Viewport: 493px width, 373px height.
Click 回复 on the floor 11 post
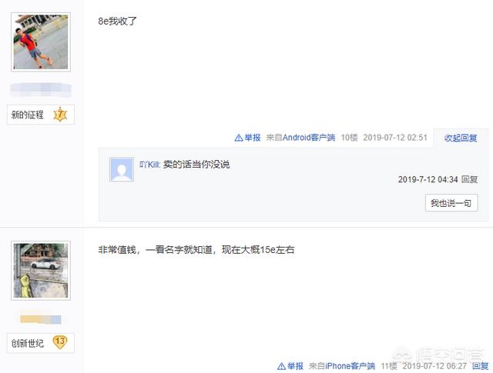coord(481,366)
